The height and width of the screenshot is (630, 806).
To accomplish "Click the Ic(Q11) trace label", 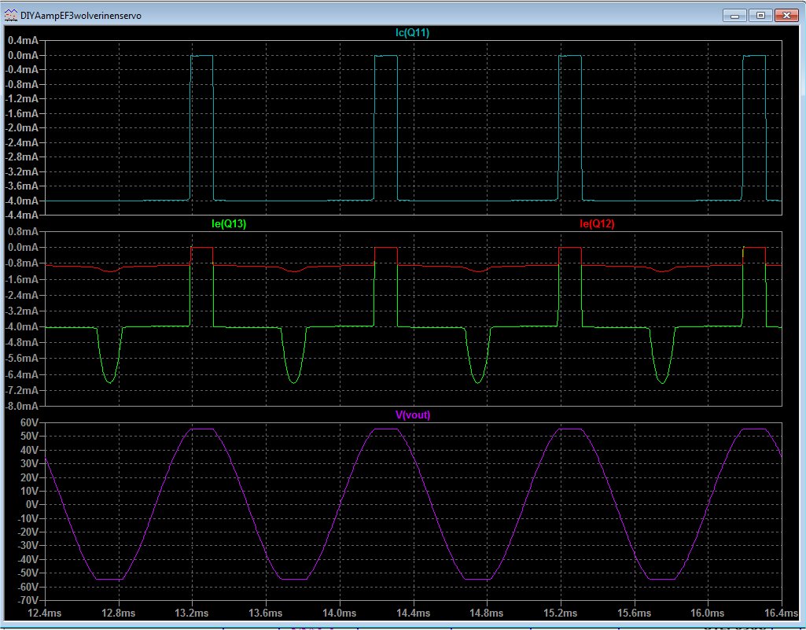I will pyautogui.click(x=412, y=33).
